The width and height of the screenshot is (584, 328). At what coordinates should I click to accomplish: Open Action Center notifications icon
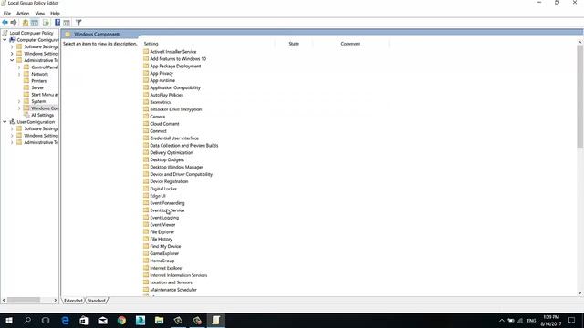pyautogui.click(x=572, y=320)
